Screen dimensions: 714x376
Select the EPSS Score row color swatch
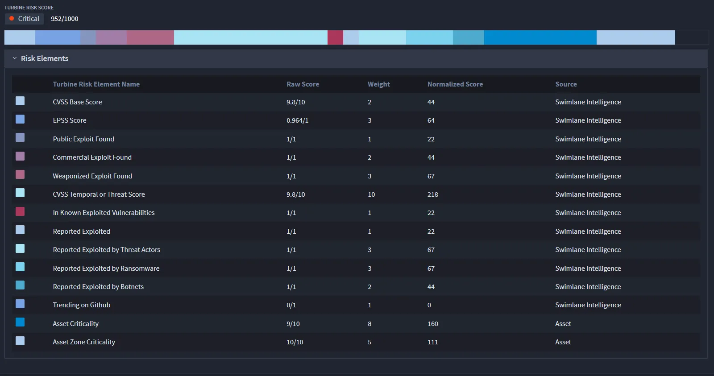coord(20,119)
